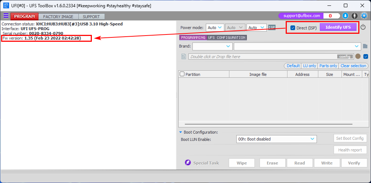Click the ISP badge beside power mode
This screenshot has height=183, width=371.
click(272, 28)
